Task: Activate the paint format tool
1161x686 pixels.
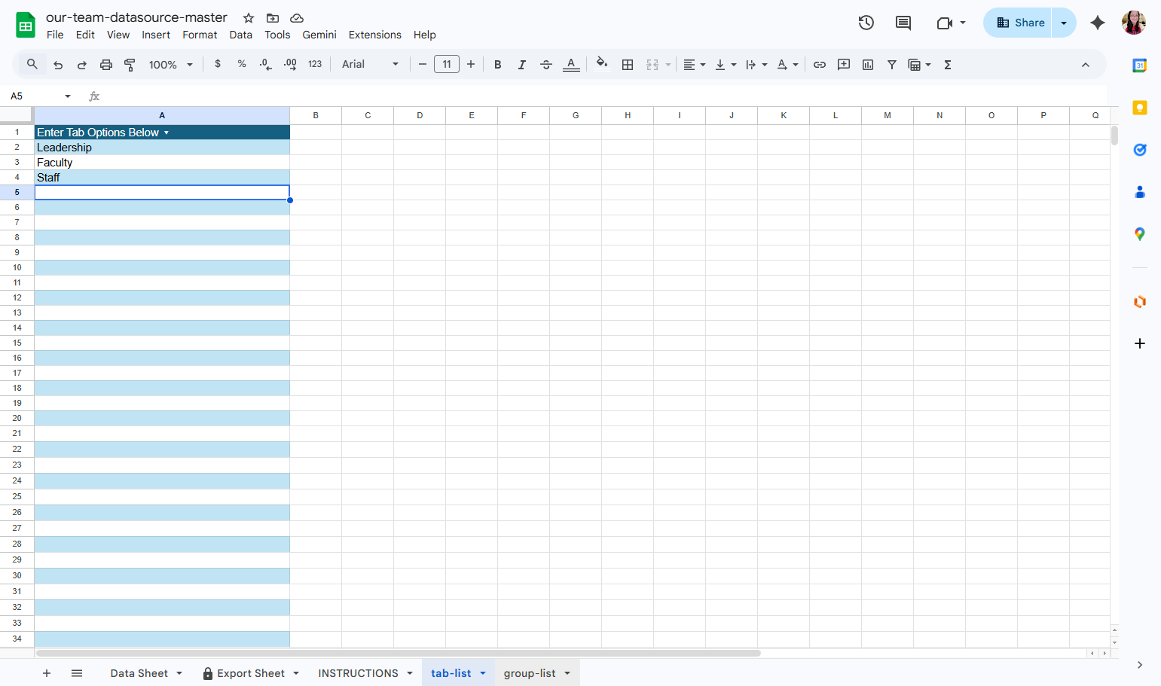Action: coord(130,65)
